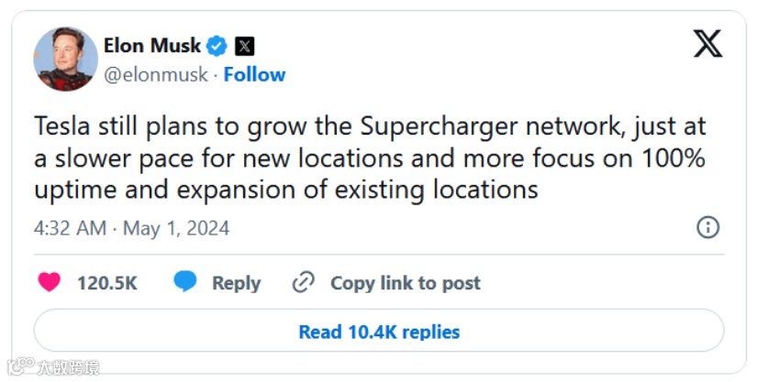
Task: Click the tweet text about Supercharger network
Action: 369,158
